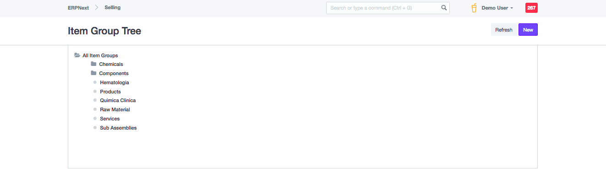Select the Quimica Clinica item group

tap(118, 101)
